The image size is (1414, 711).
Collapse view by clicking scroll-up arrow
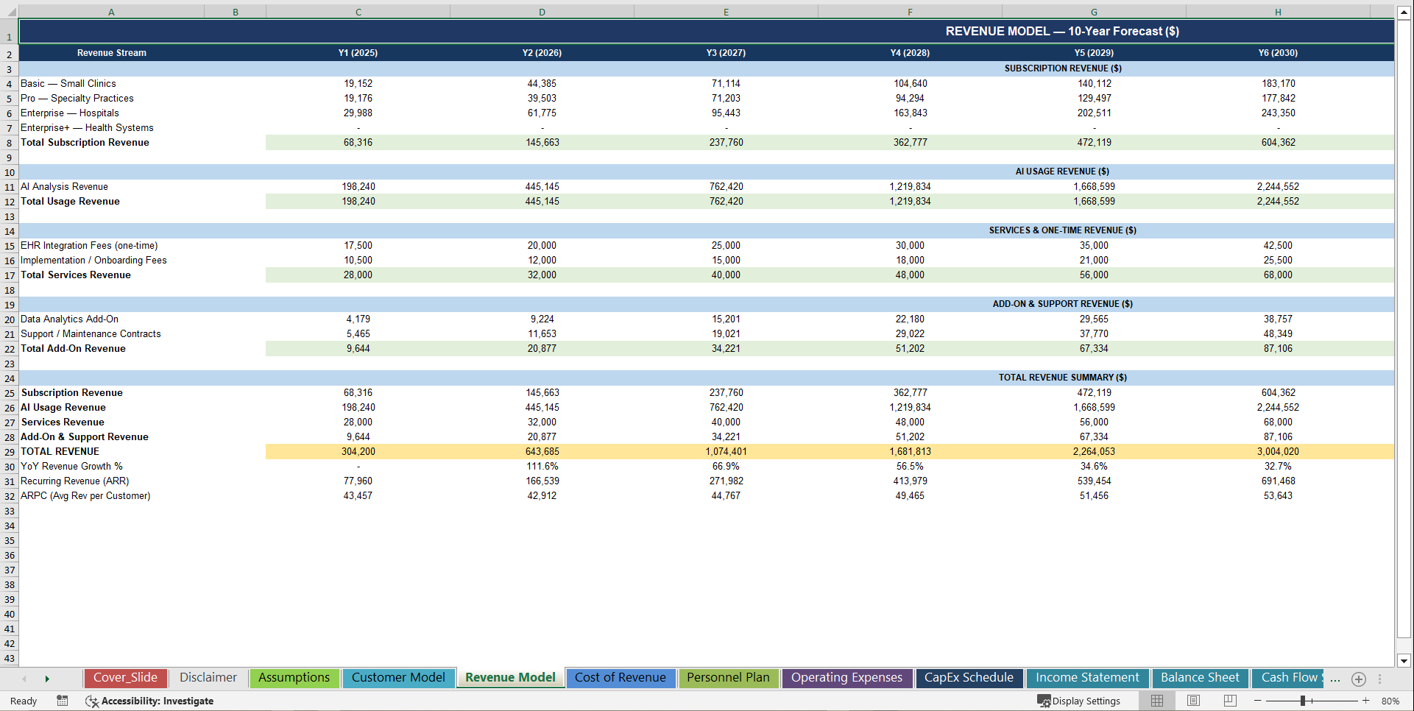pos(1403,11)
